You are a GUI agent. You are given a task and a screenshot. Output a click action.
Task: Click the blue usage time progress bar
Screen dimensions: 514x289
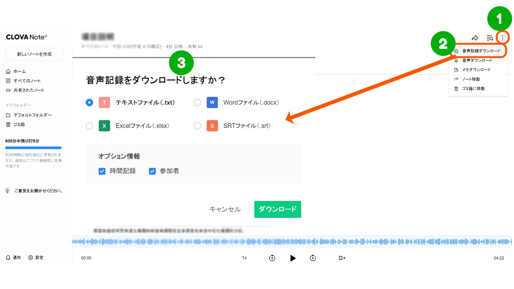33,148
